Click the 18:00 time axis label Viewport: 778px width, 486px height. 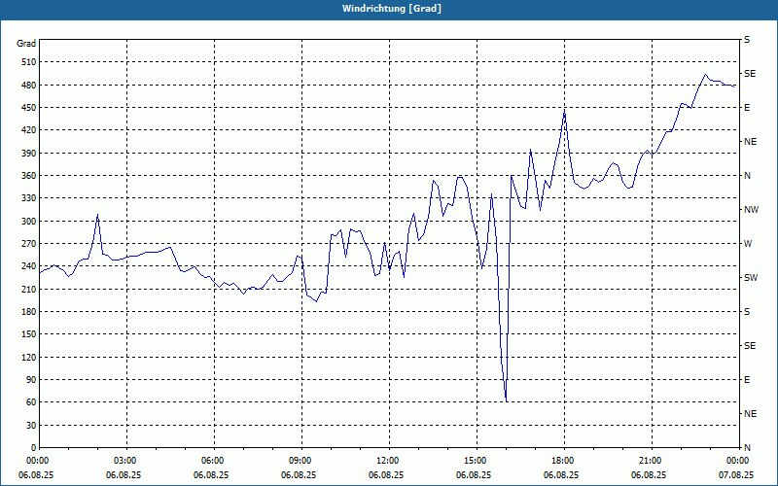click(565, 461)
